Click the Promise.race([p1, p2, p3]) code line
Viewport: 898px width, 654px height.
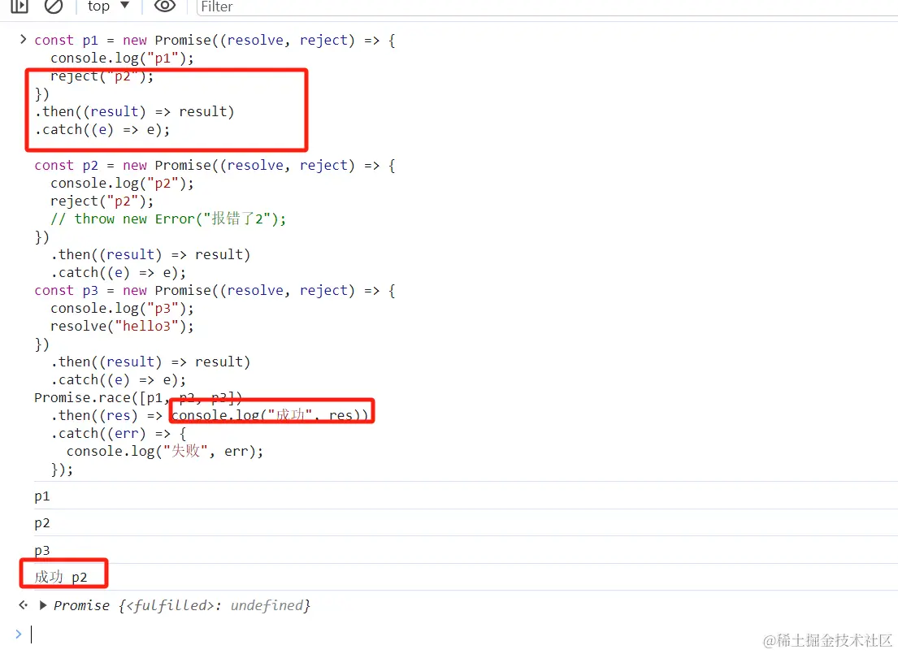pyautogui.click(x=138, y=397)
